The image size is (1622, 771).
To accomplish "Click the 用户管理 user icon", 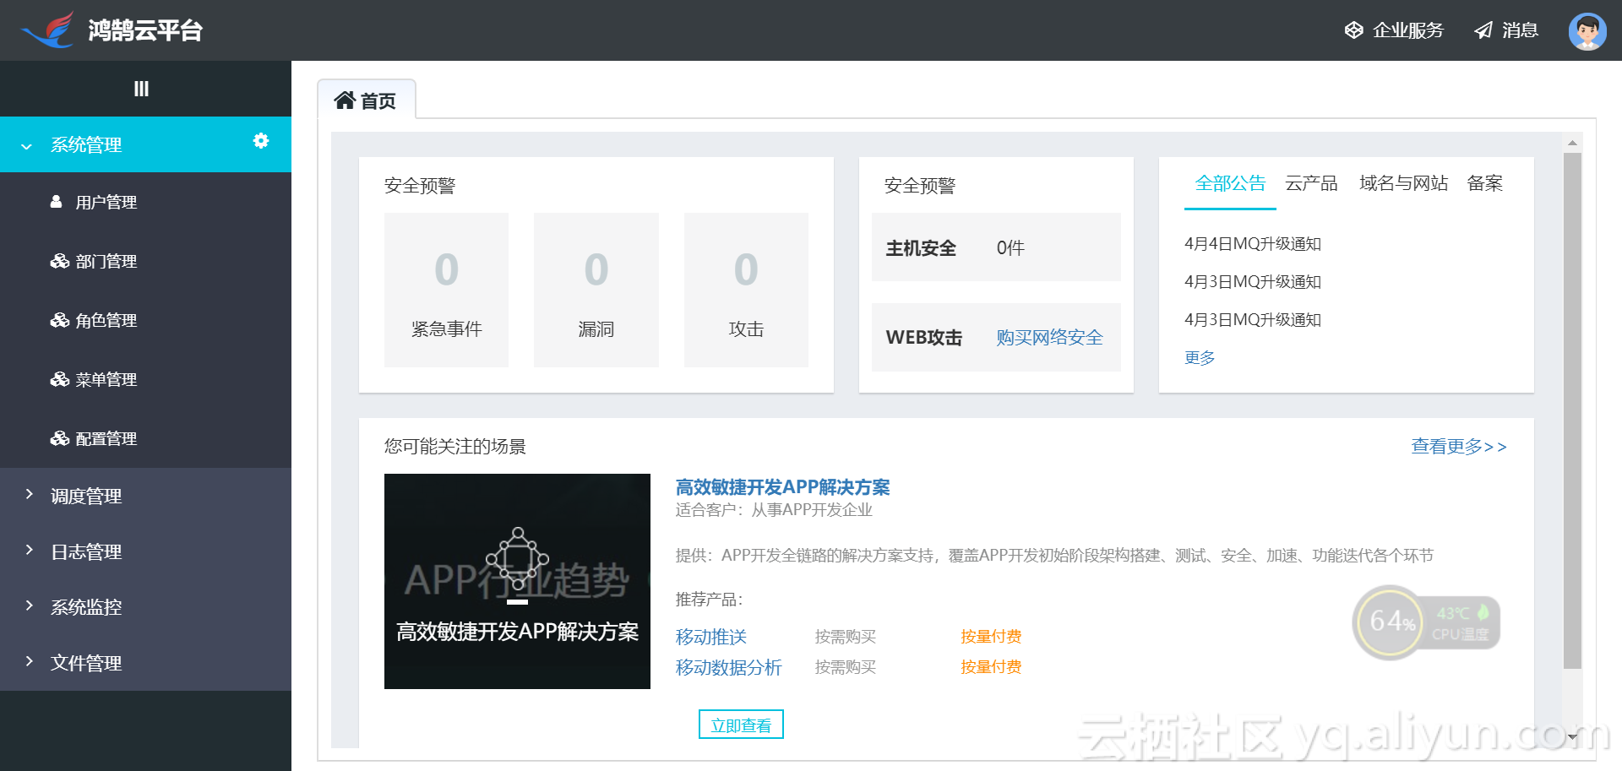I will pos(56,202).
